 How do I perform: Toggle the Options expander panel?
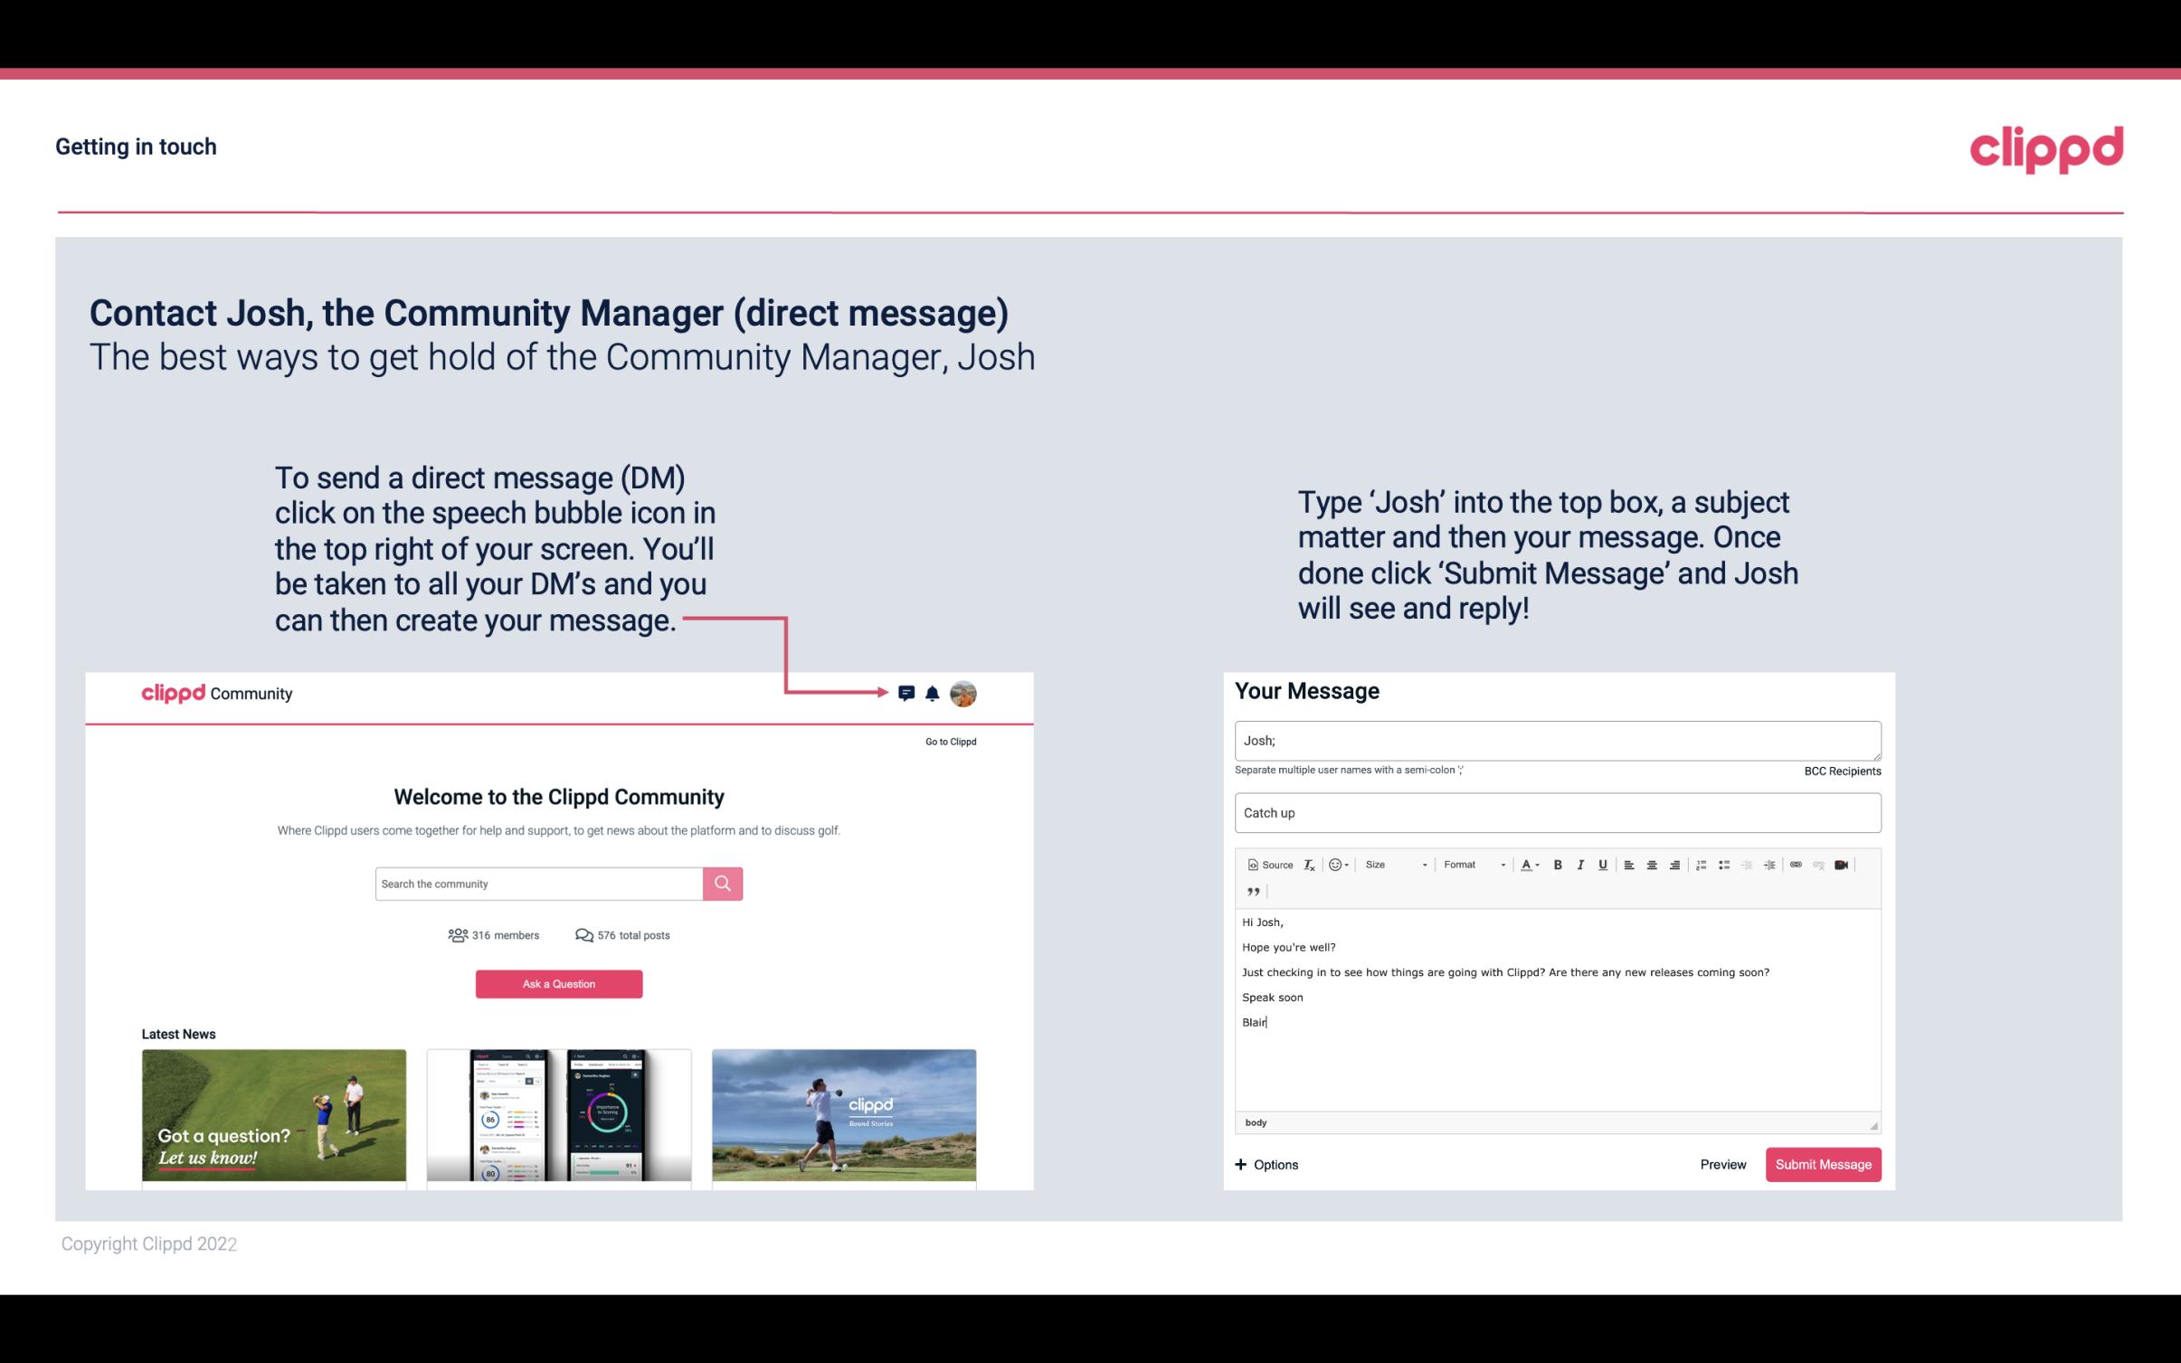[1264, 1165]
